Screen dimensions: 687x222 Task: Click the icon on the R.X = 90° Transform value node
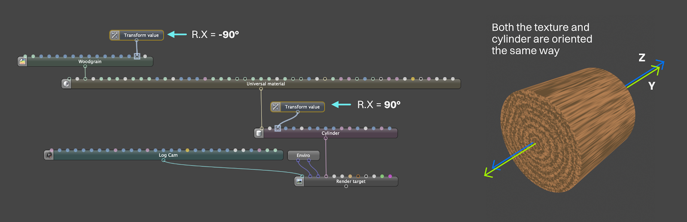(276, 107)
